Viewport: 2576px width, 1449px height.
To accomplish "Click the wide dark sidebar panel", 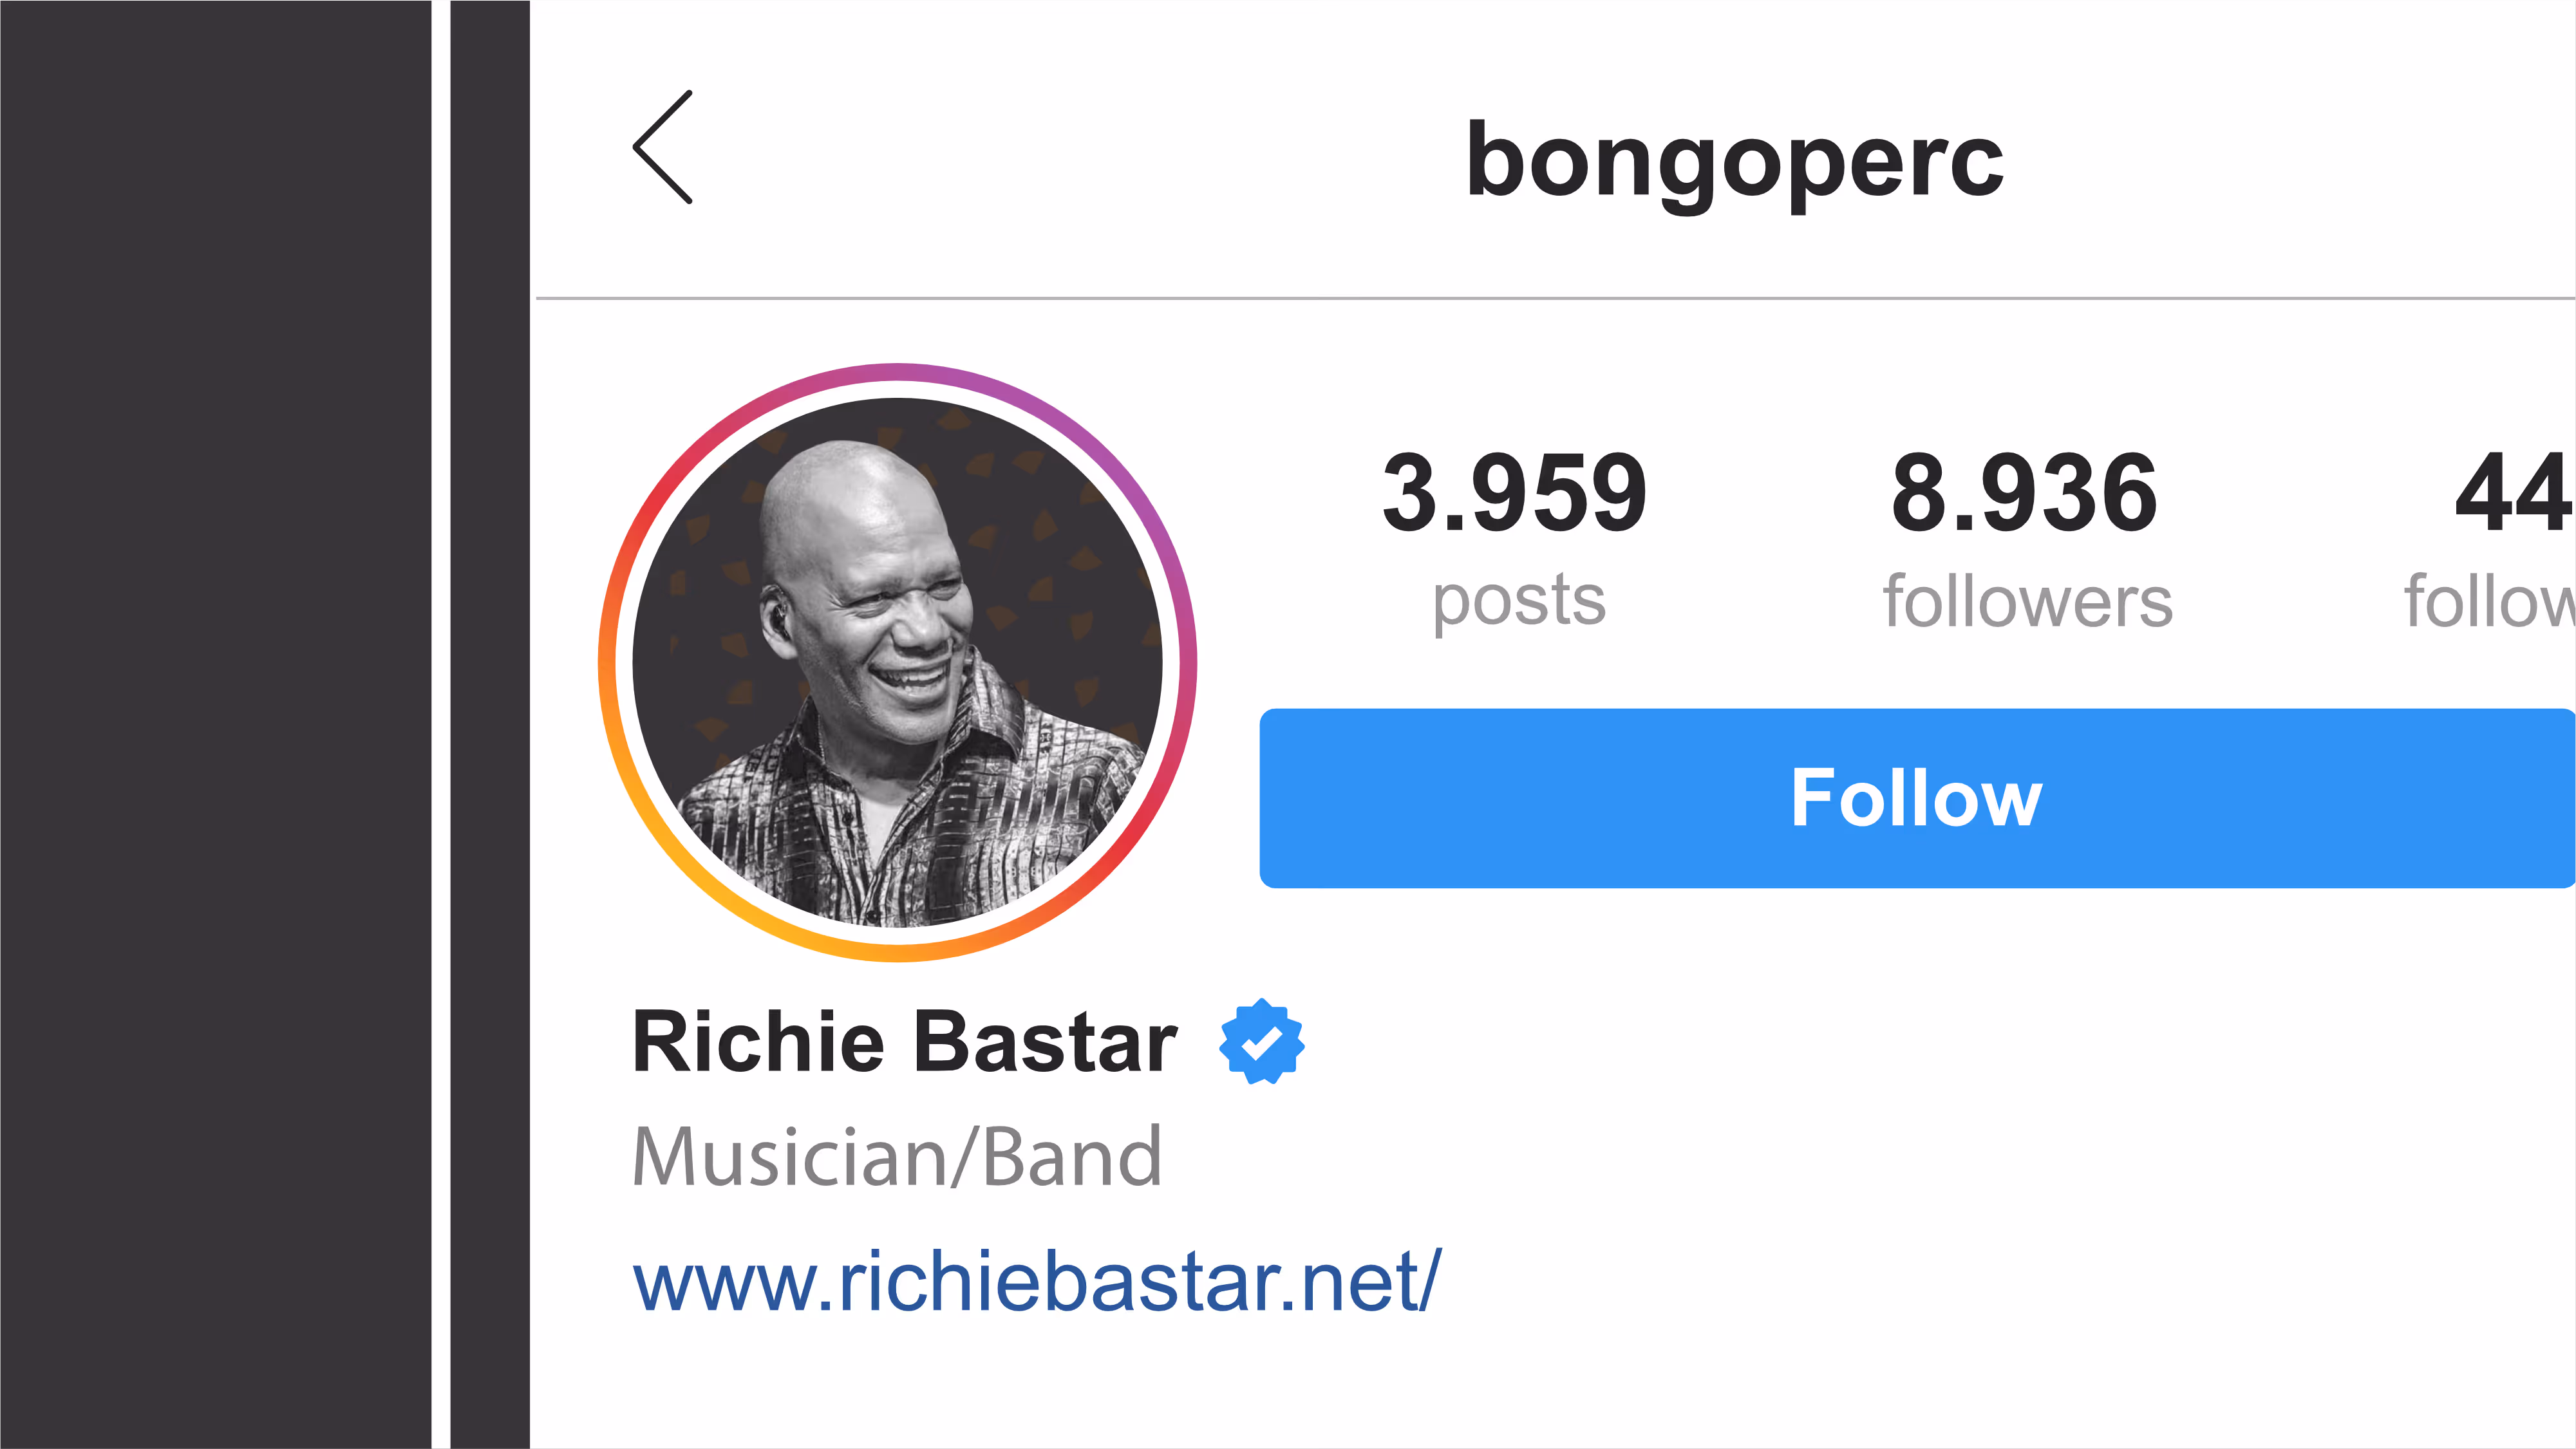I will (215, 724).
